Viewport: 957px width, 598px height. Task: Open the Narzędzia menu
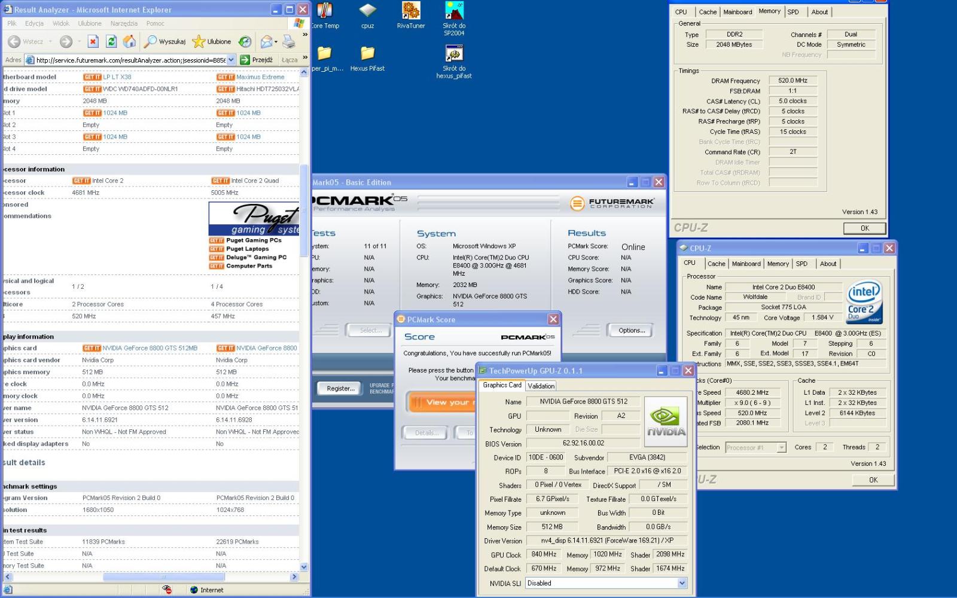pos(124,23)
